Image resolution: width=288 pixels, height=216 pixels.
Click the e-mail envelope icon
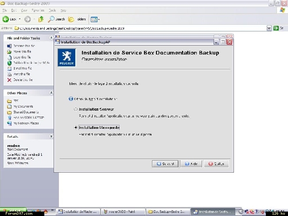(x=9, y=69)
